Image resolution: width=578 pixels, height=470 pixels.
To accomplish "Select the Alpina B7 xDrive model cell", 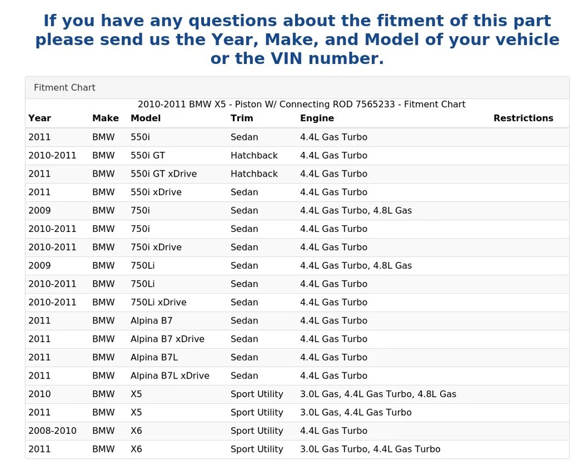I will 167,339.
